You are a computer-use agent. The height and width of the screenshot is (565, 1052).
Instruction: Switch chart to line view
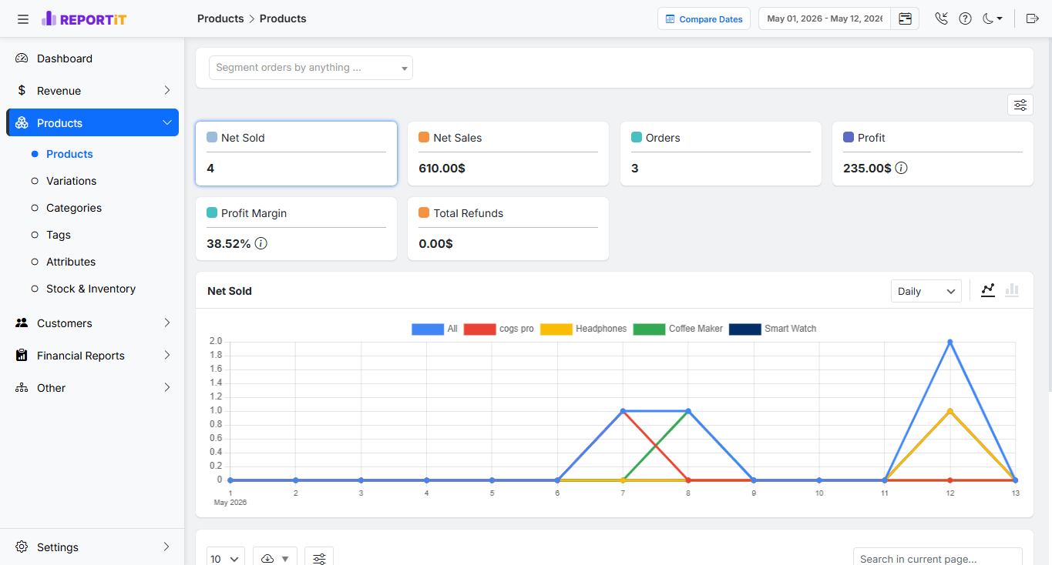(988, 290)
